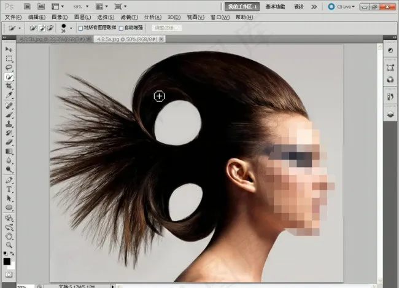Select the Brush tool
This screenshot has height=288, width=399.
(x=9, y=115)
